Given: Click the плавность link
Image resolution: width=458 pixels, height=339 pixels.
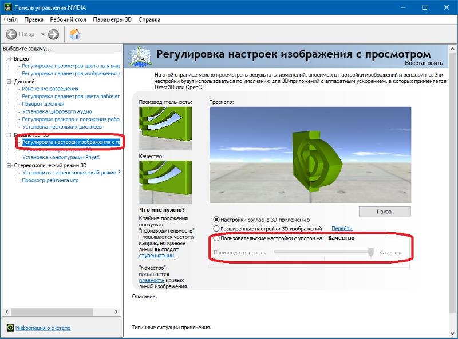Looking at the screenshot, I should [x=152, y=280].
